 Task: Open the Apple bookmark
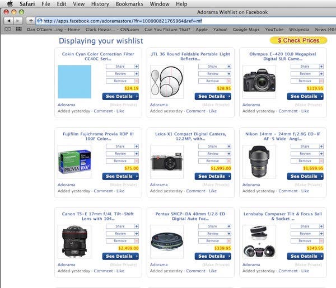pos(202,30)
